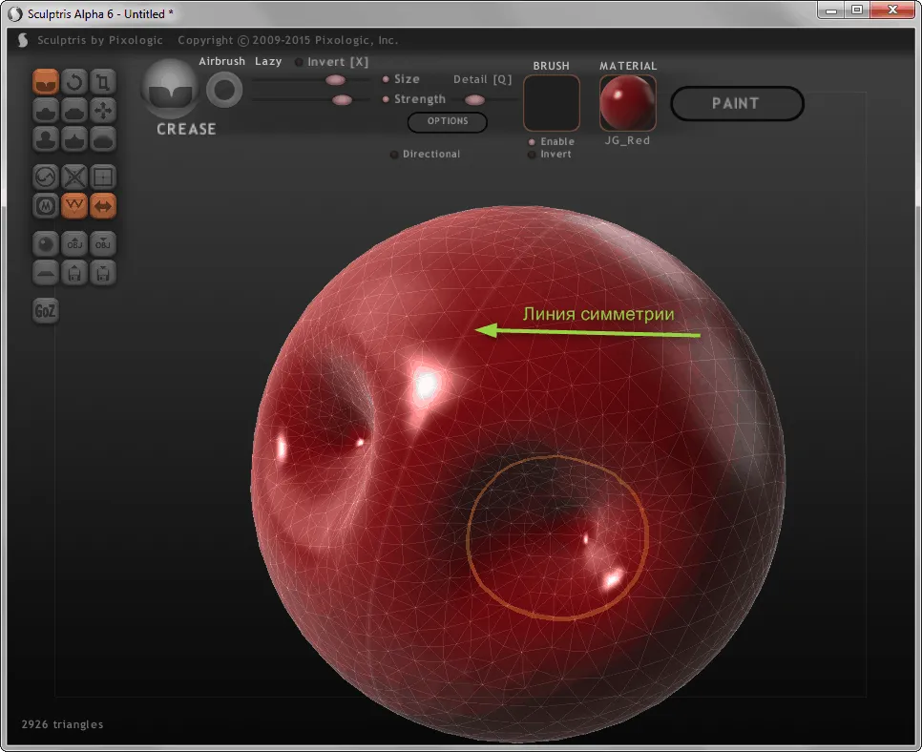Toggle the brush Enable indicator
Image resolution: width=922 pixels, height=752 pixels.
(551, 141)
